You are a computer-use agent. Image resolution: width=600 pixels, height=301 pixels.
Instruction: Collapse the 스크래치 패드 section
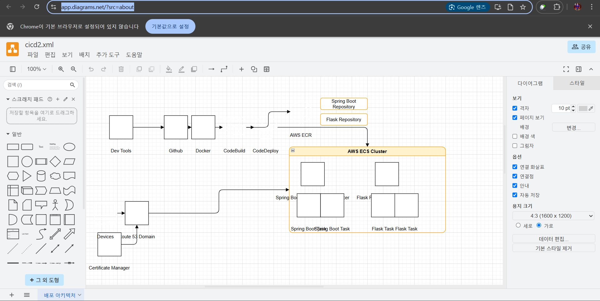pos(8,99)
